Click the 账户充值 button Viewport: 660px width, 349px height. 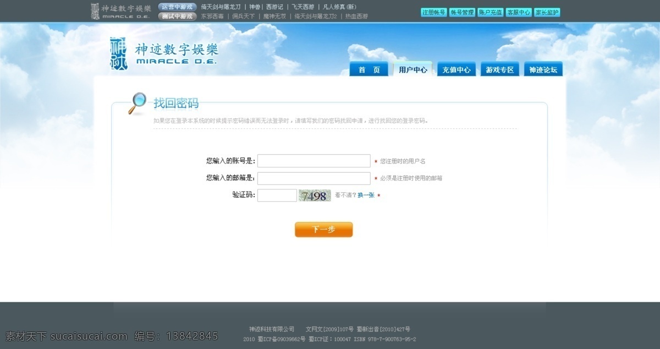(x=491, y=12)
